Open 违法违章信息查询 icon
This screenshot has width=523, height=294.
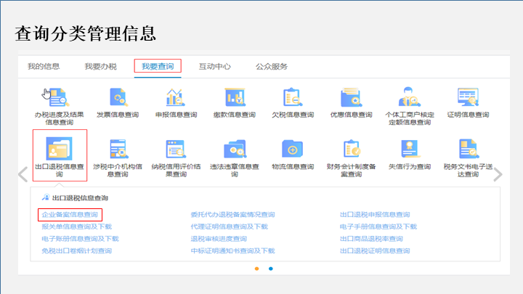coord(235,149)
